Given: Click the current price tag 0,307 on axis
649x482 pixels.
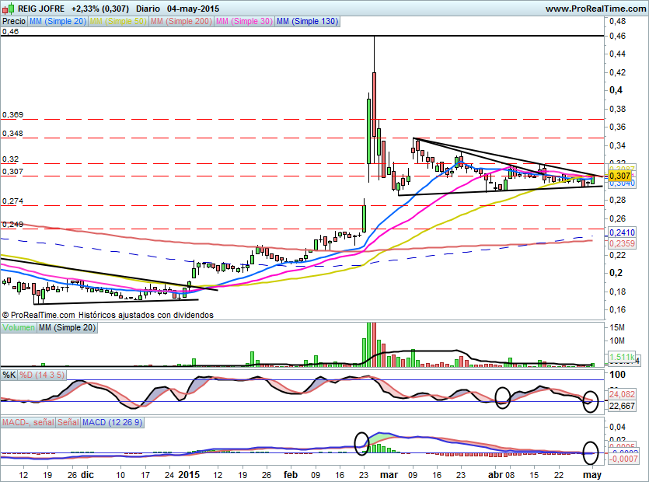Looking at the screenshot, I should coord(620,176).
